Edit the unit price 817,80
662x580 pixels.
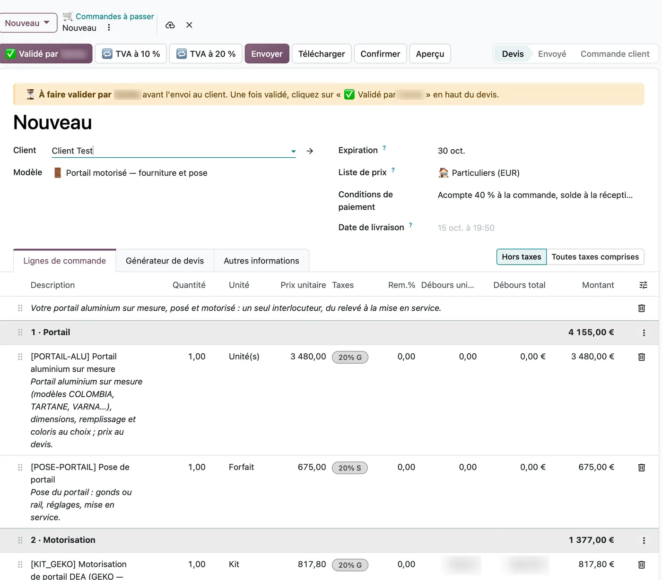312,564
